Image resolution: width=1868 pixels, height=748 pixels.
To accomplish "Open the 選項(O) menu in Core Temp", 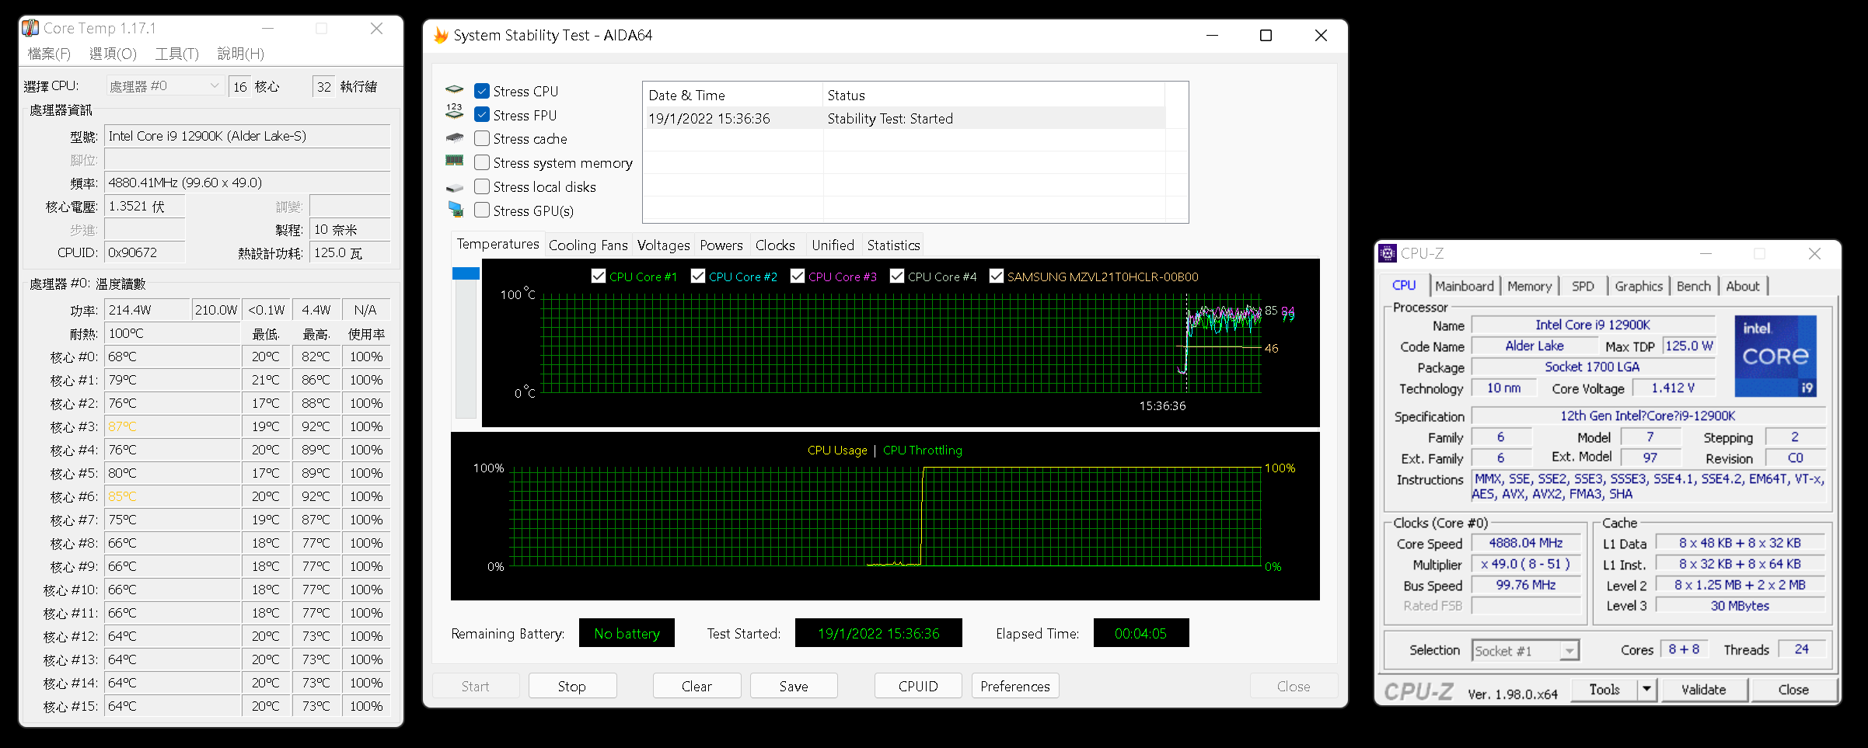I will pos(113,54).
